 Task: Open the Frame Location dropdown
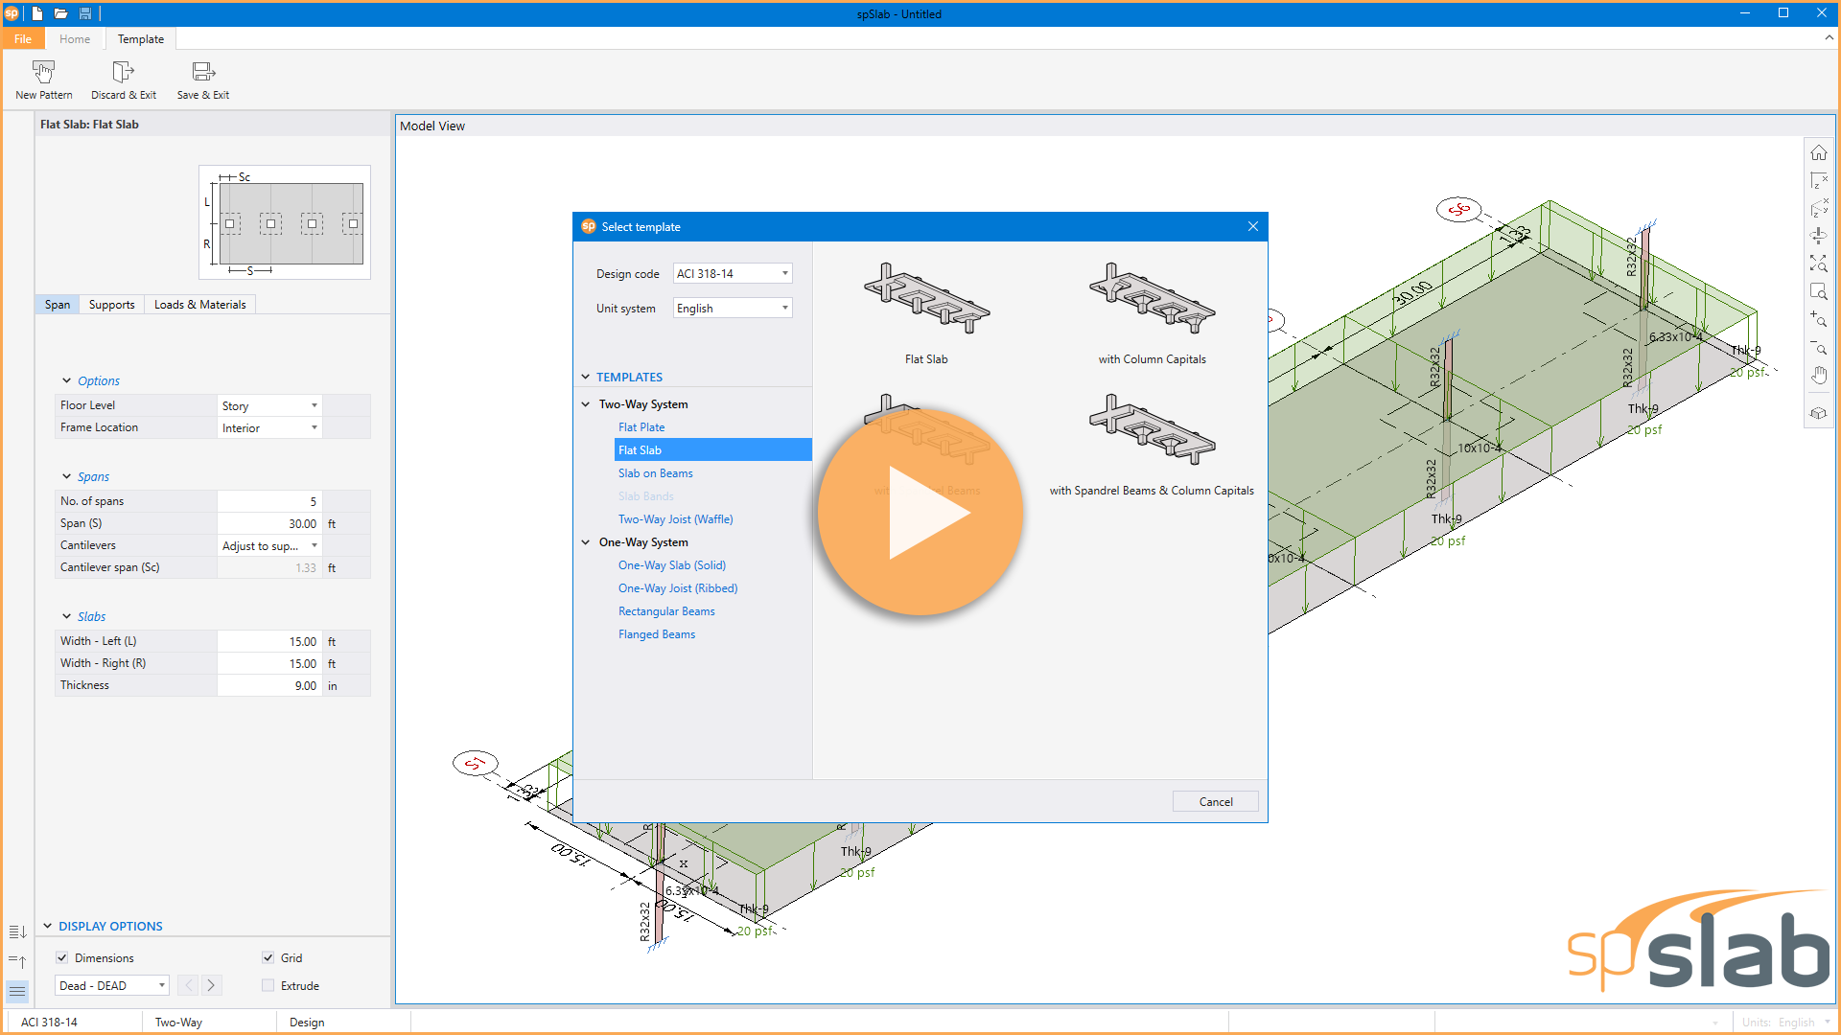pyautogui.click(x=269, y=427)
